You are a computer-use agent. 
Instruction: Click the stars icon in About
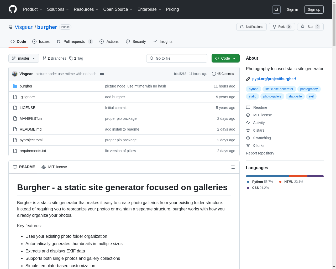coord(248,130)
